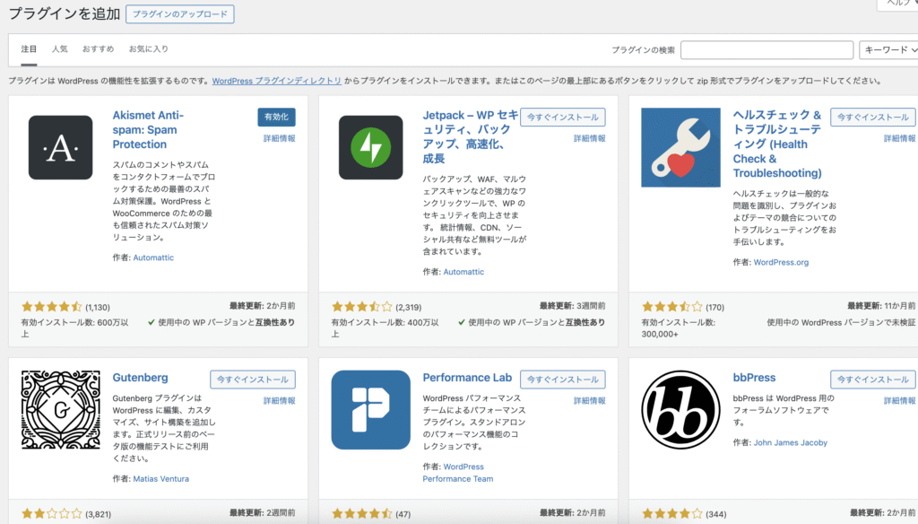Open 詳細情報 for Akismet Anti-spam

click(280, 138)
